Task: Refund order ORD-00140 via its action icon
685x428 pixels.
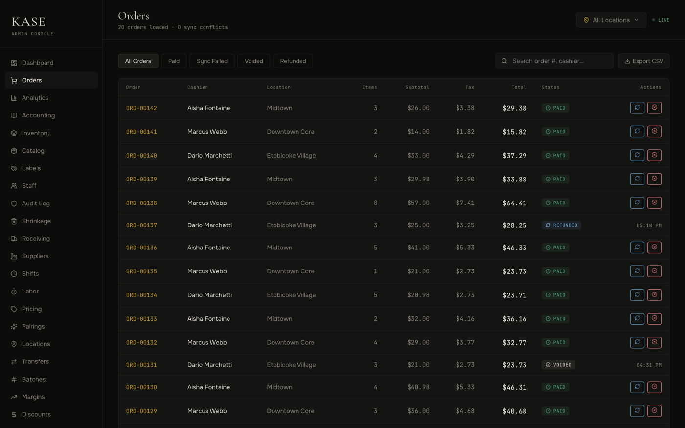Action: [x=637, y=155]
